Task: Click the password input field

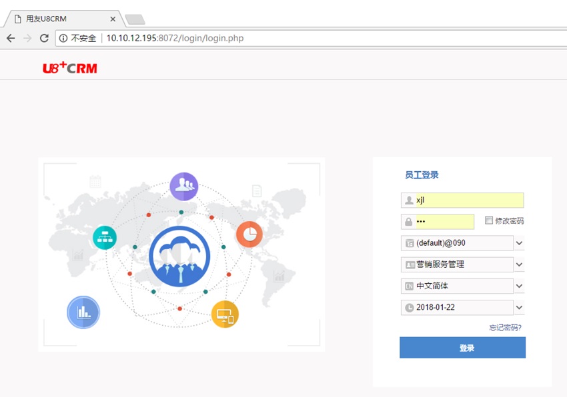Action: tap(438, 221)
